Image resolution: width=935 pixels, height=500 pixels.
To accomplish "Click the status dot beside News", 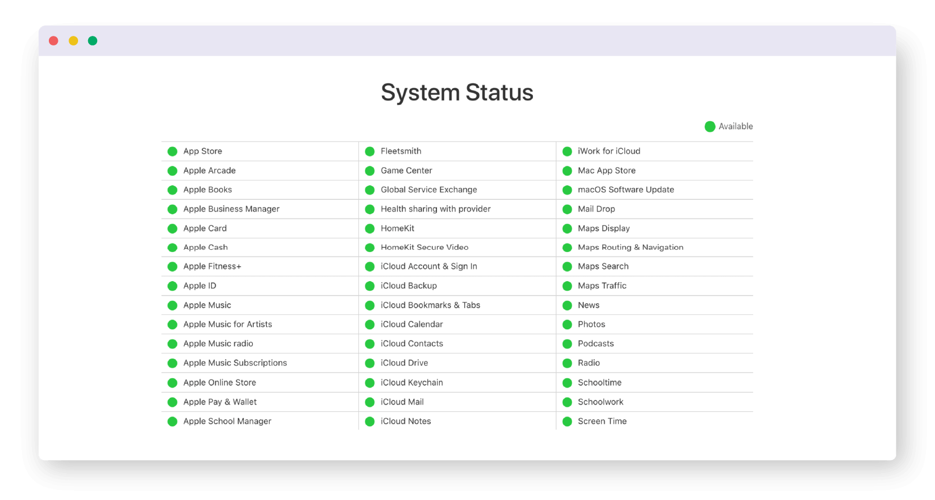I will (x=567, y=306).
